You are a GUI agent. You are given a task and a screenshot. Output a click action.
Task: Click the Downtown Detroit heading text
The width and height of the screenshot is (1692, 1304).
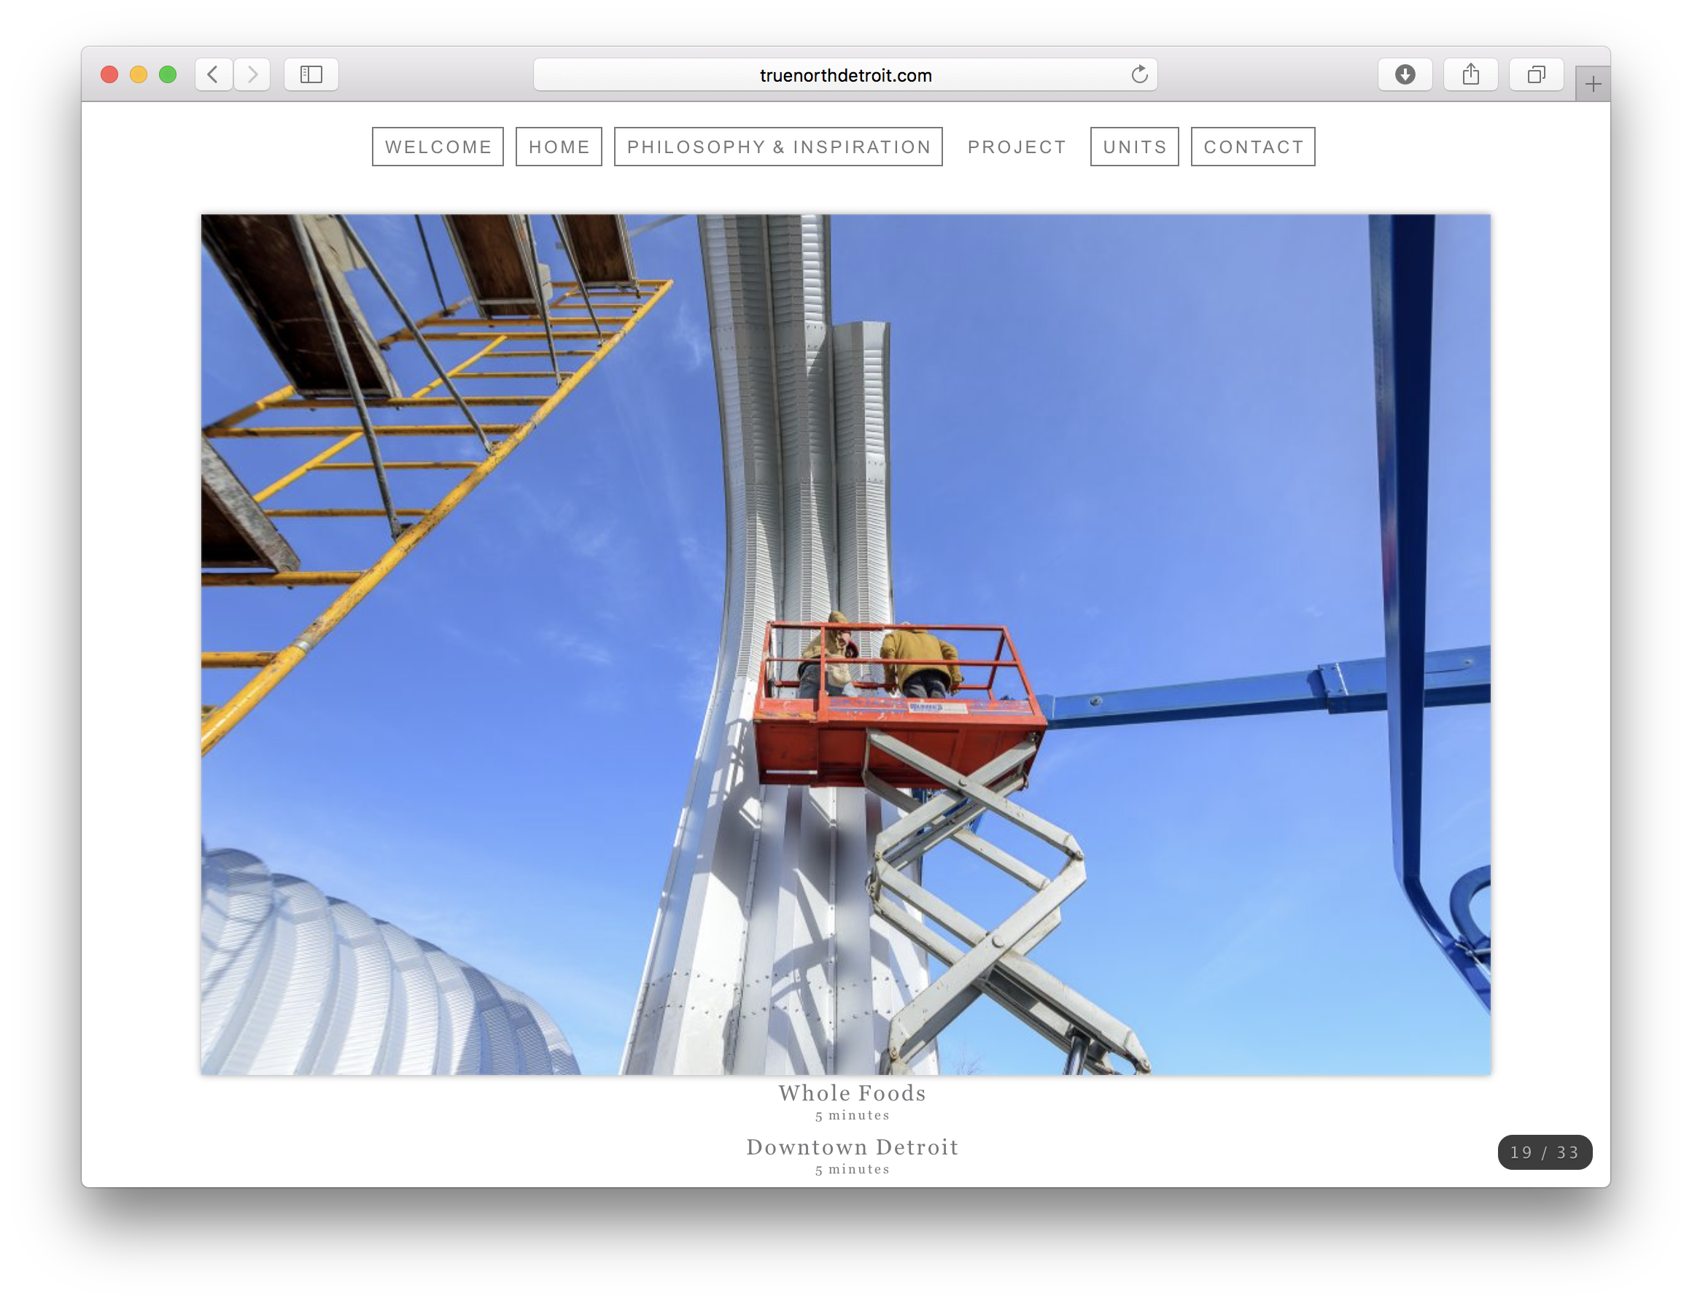pos(852,1147)
